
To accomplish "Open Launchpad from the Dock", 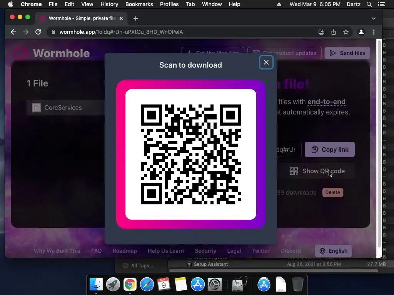I will pos(113,285).
